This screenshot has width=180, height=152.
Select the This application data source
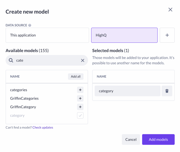tap(47, 35)
